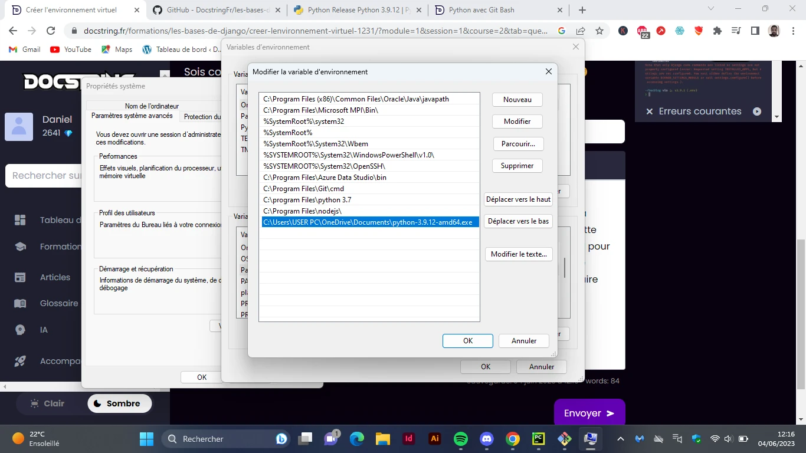Open Spotify from the taskbar

(x=461, y=439)
